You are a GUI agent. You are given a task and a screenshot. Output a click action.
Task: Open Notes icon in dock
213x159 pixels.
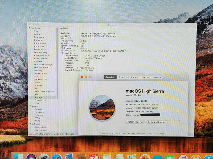(107, 157)
